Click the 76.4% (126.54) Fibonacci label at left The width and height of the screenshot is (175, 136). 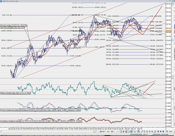(7, 66)
